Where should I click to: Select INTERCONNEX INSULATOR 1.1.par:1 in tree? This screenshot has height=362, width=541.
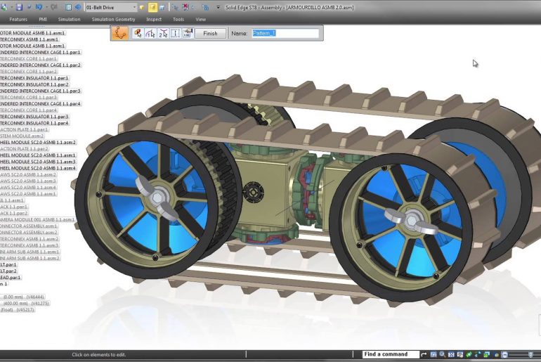coord(34,78)
